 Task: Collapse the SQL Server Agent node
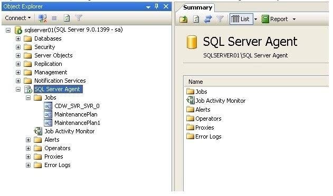[x=18, y=89]
